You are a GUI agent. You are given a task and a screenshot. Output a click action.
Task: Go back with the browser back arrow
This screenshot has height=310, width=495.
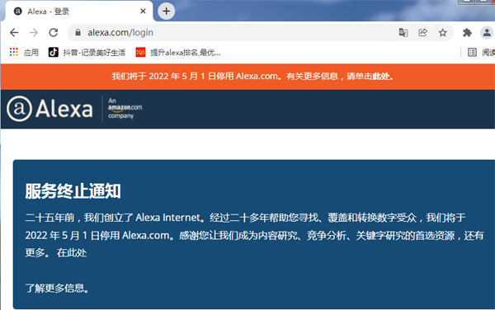pos(14,32)
